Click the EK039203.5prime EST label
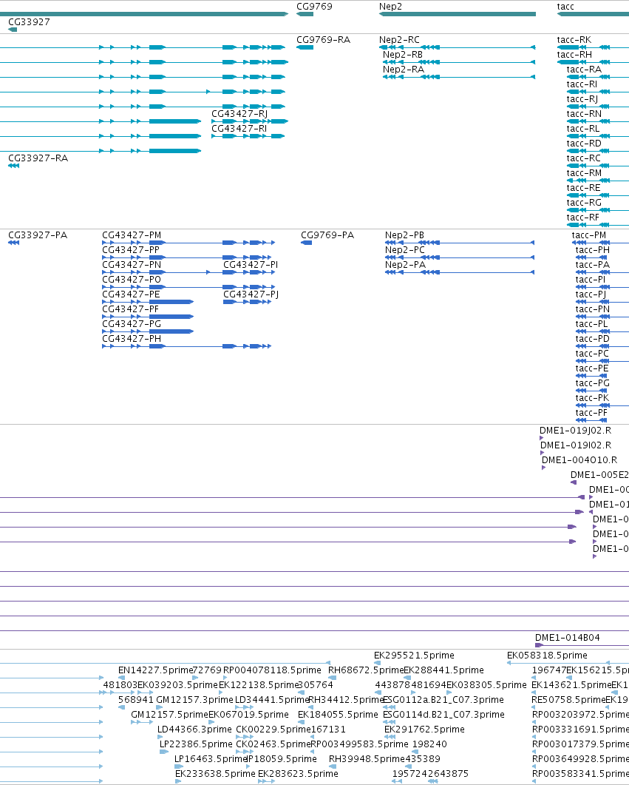629x785 pixels. click(x=177, y=685)
